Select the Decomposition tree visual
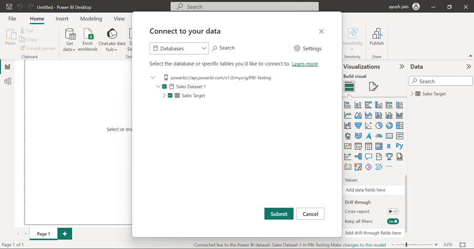Viewport: 474px width, 249px height. 358,157
